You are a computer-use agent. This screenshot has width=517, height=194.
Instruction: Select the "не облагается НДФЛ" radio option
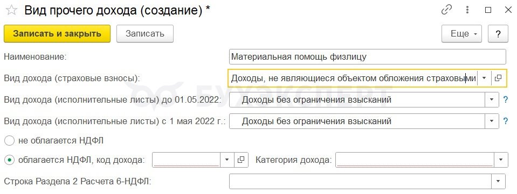coord(10,141)
